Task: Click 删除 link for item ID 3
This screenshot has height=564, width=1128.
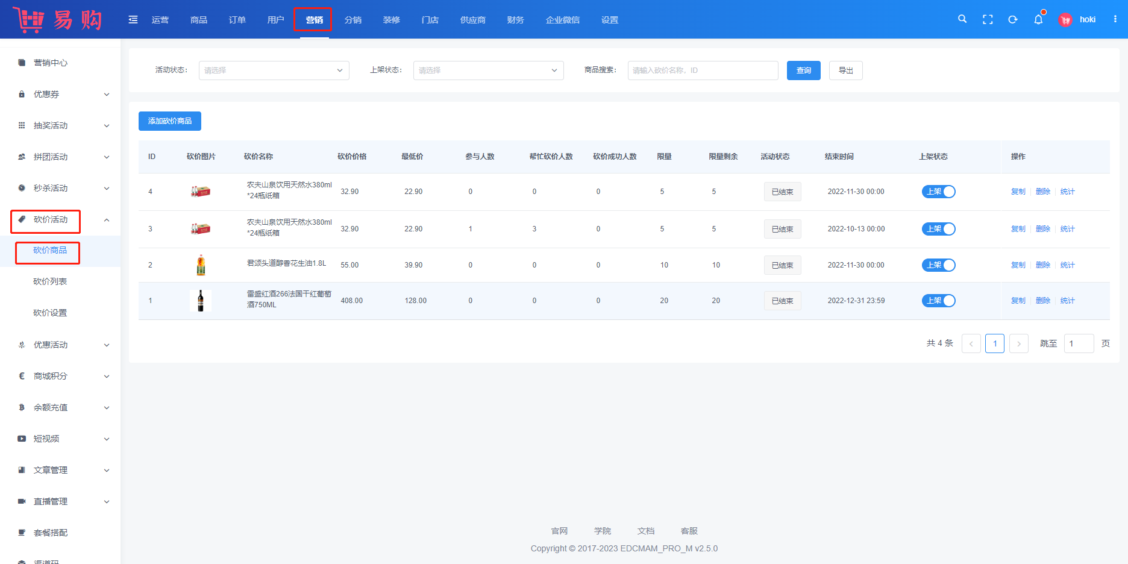Action: 1042,229
